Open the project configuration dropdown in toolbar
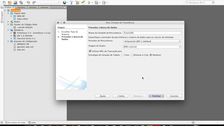 [x=50, y=2]
